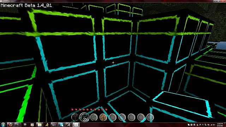Open the taskbar app left of Skype

click(x=54, y=125)
